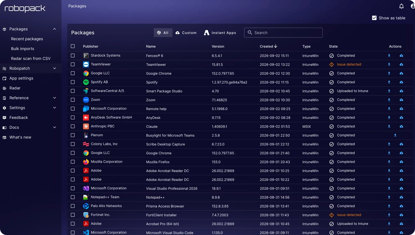
Task: Focus the package Search field
Action: click(x=283, y=33)
